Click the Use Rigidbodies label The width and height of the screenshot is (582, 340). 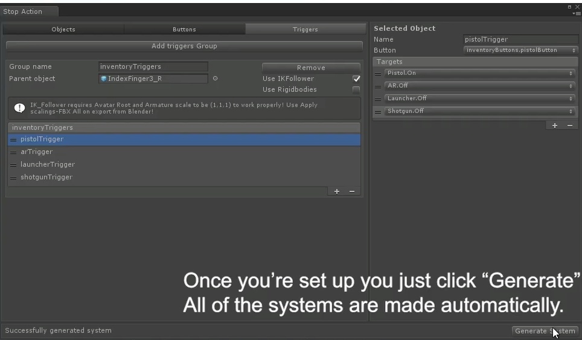click(x=290, y=89)
